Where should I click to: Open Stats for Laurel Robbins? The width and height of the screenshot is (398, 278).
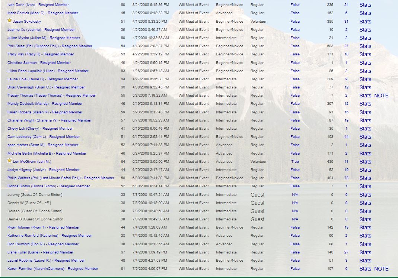coord(365,261)
